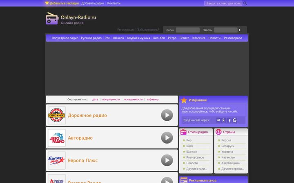The width and height of the screenshot is (294, 183).
Task: Open Авторадио title link
Action: coord(80,138)
